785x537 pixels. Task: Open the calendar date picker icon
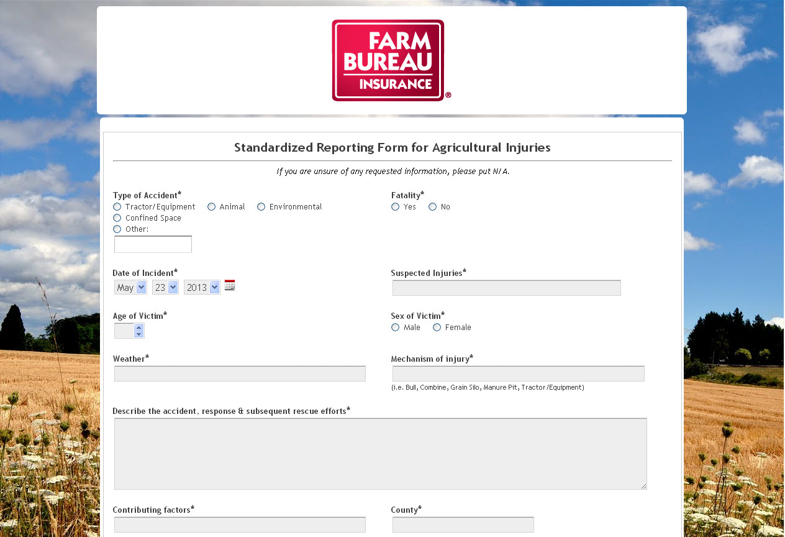tap(230, 286)
